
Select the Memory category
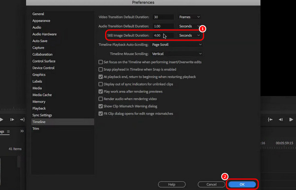(x=38, y=102)
